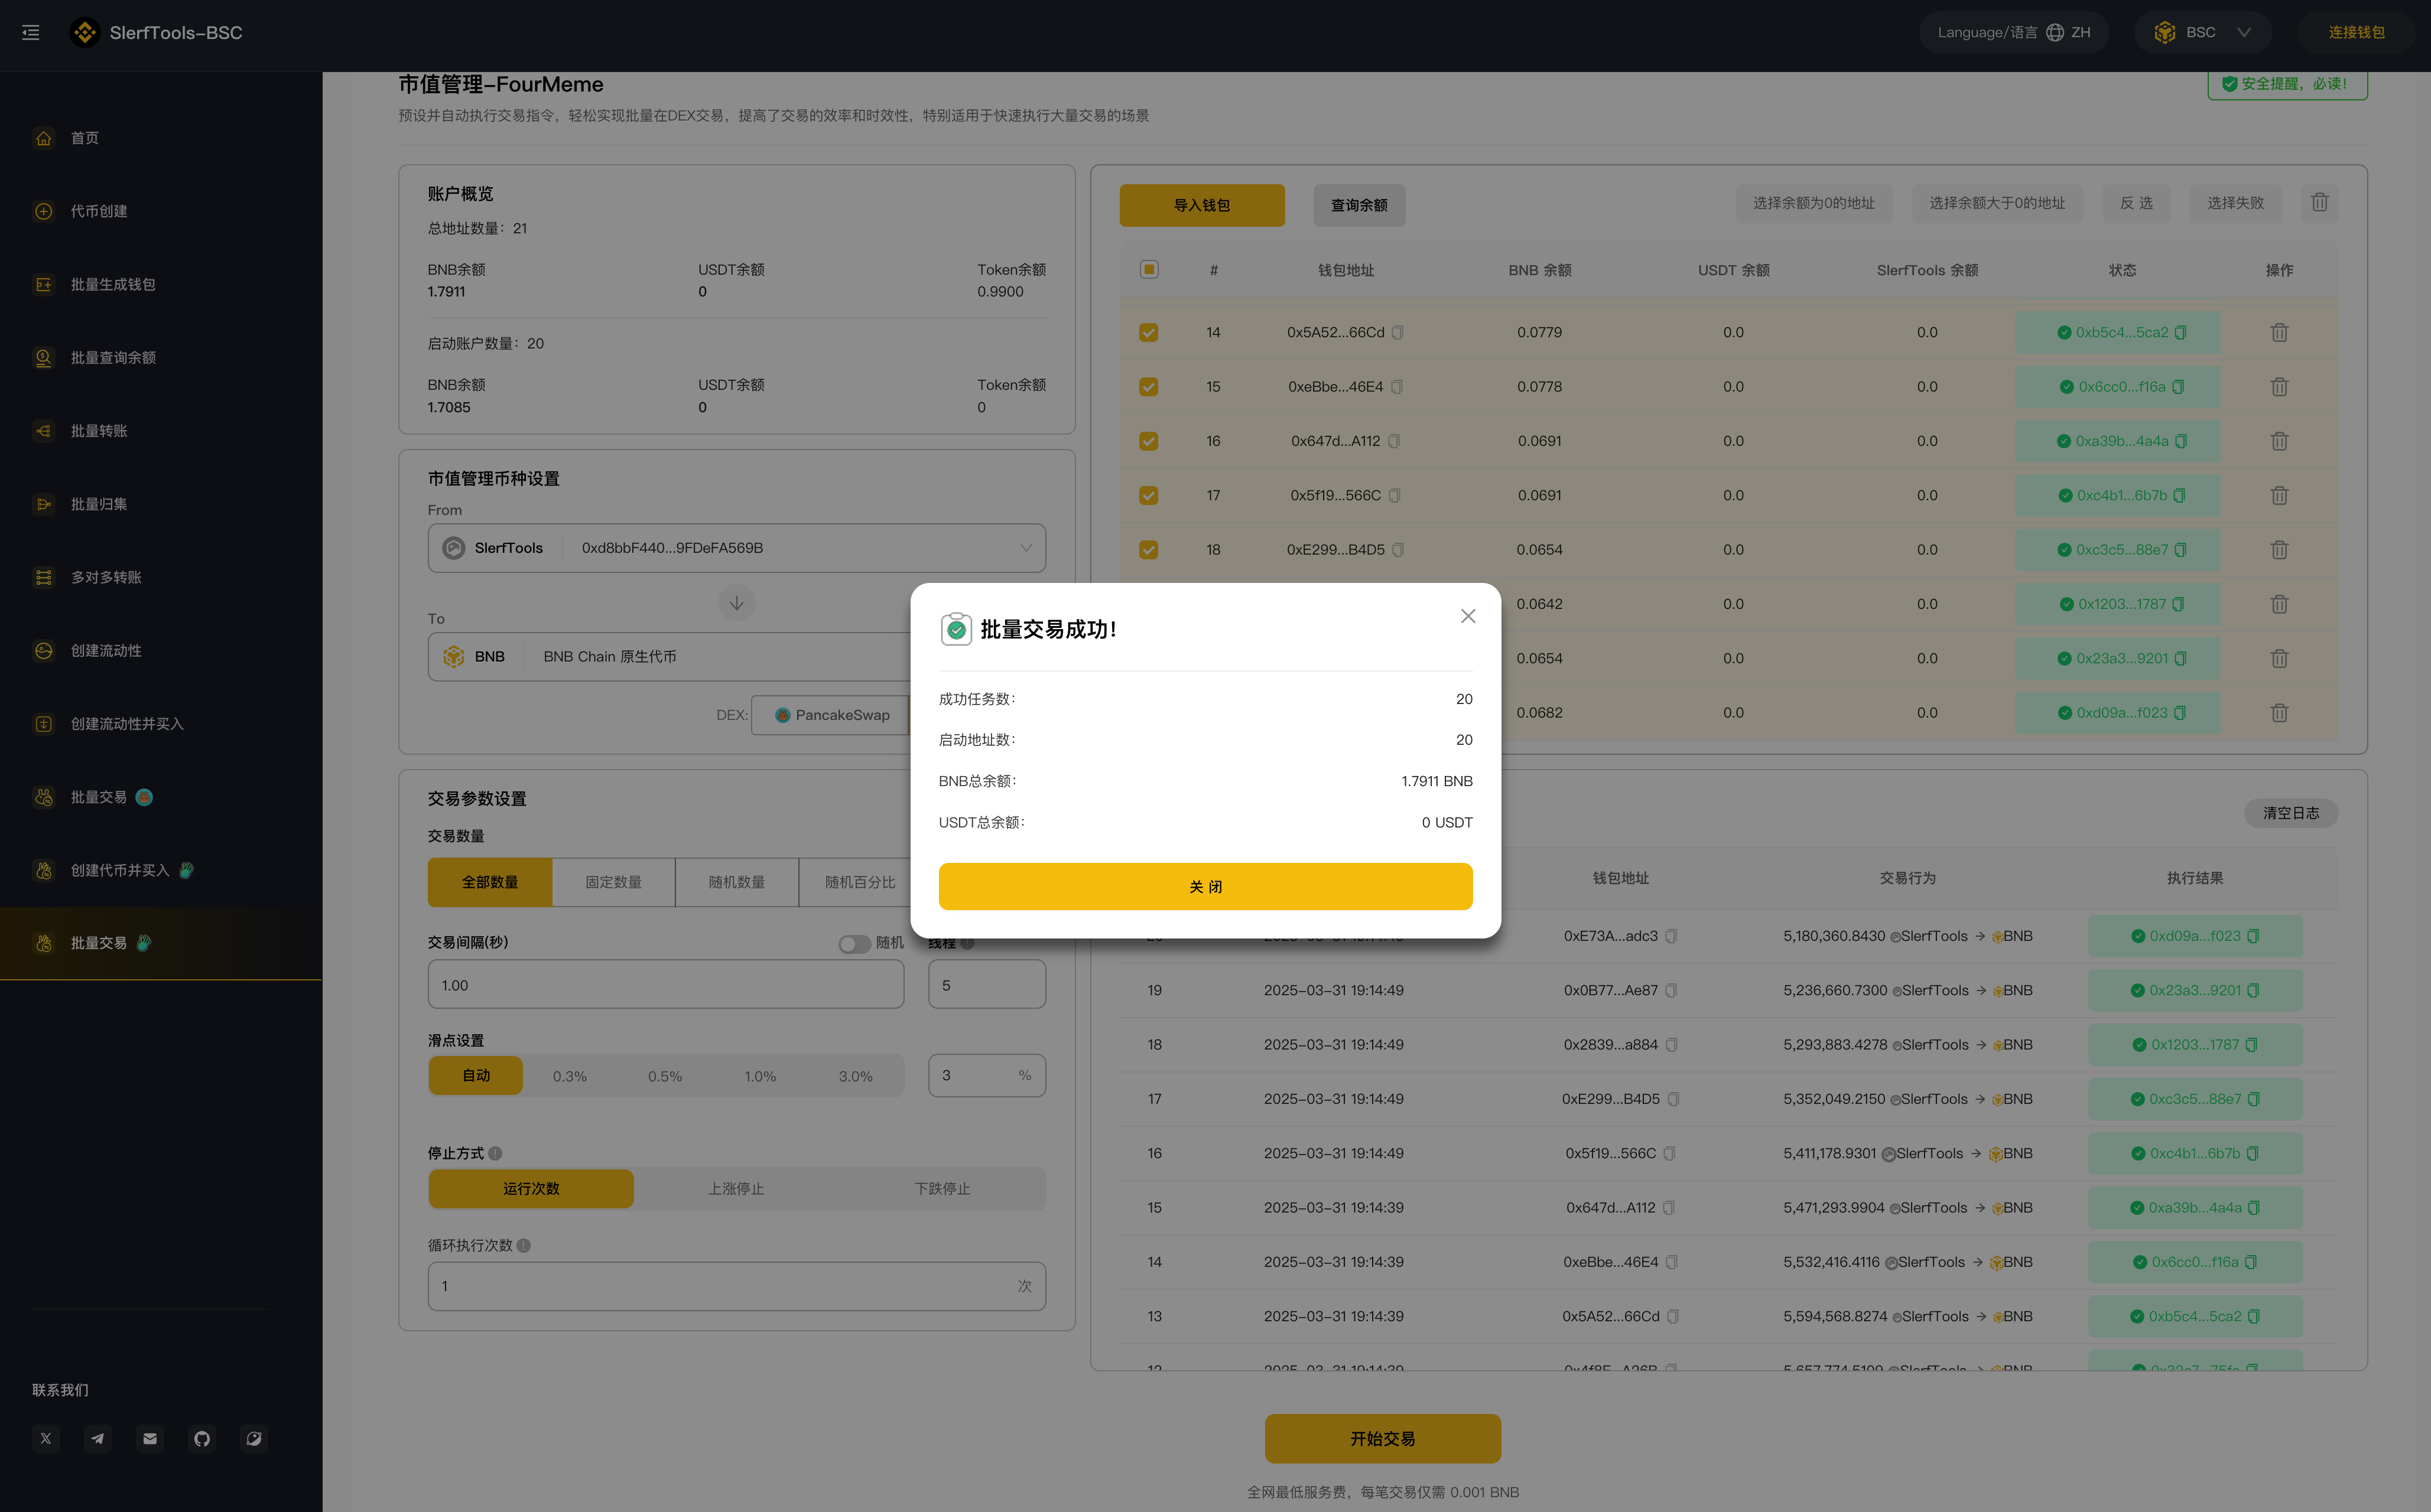
Task: Open 批量转账 in the sidebar
Action: (98, 431)
